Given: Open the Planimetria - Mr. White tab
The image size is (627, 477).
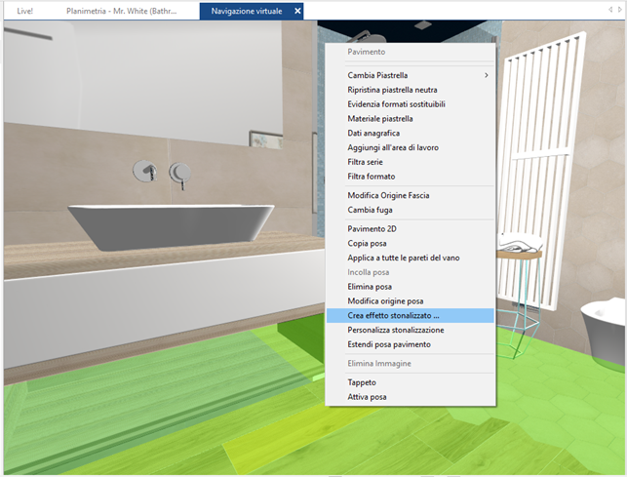Looking at the screenshot, I should pyautogui.click(x=122, y=11).
